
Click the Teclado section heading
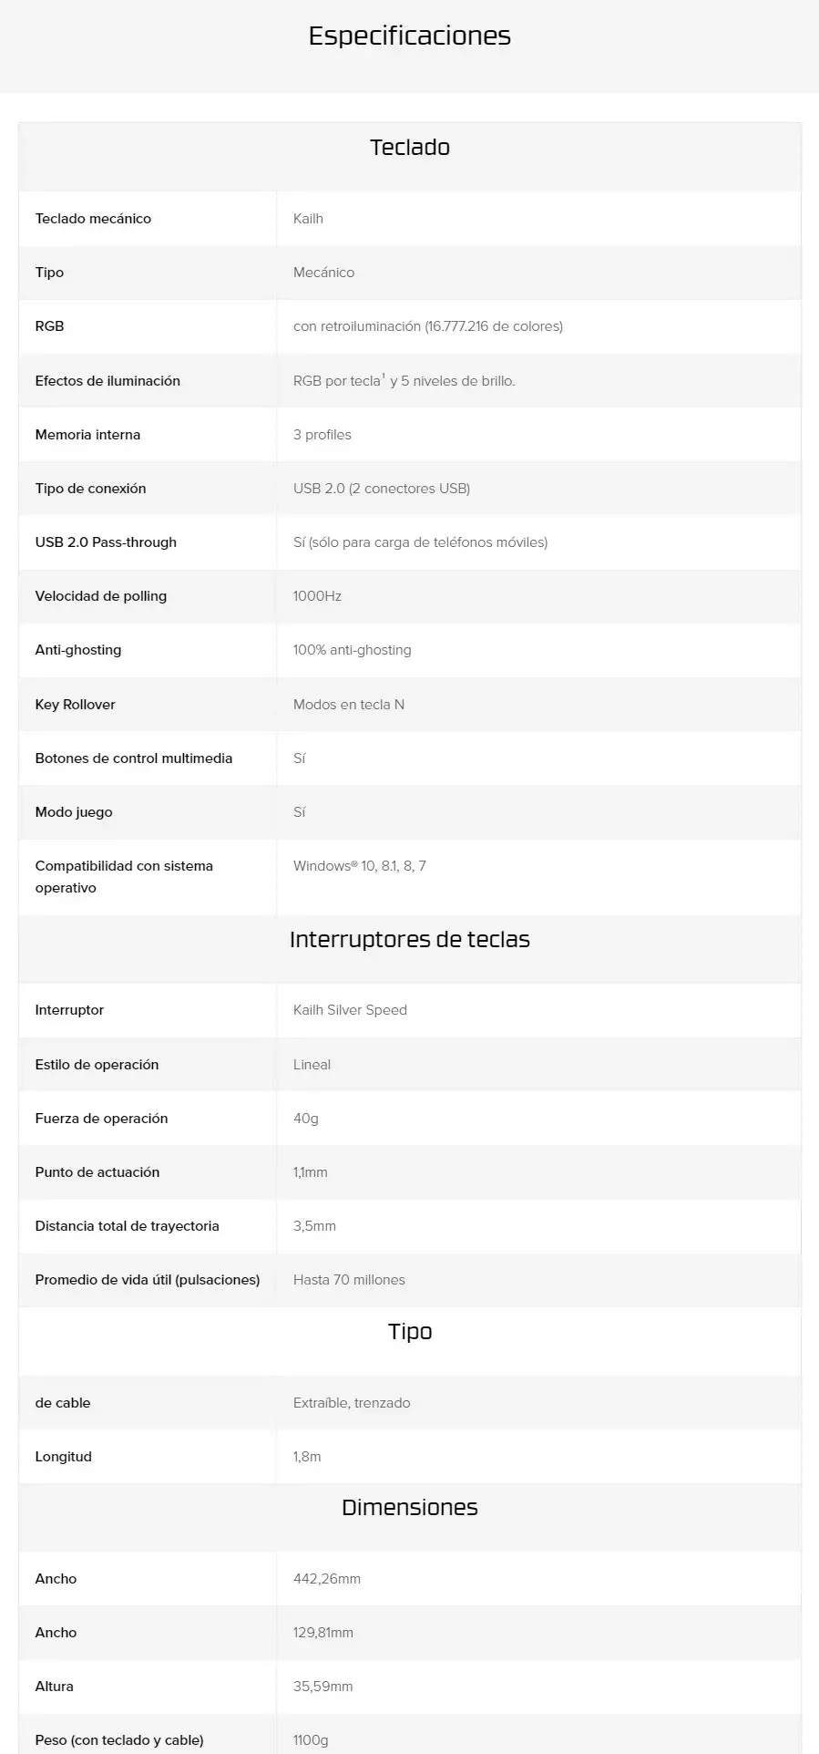point(409,148)
